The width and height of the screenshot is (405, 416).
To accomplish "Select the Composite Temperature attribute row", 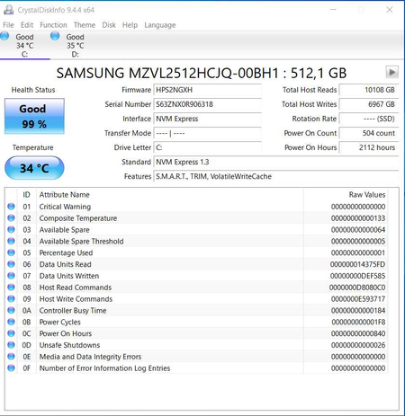I will point(197,218).
